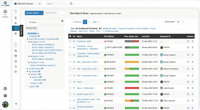The height and width of the screenshot is (110, 200).
Task: Check the Functional - BDD row checkbox
Action: [70, 41]
